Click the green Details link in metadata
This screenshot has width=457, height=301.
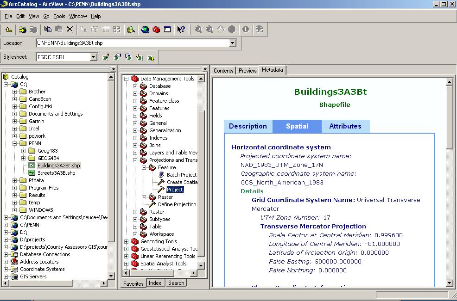click(252, 191)
